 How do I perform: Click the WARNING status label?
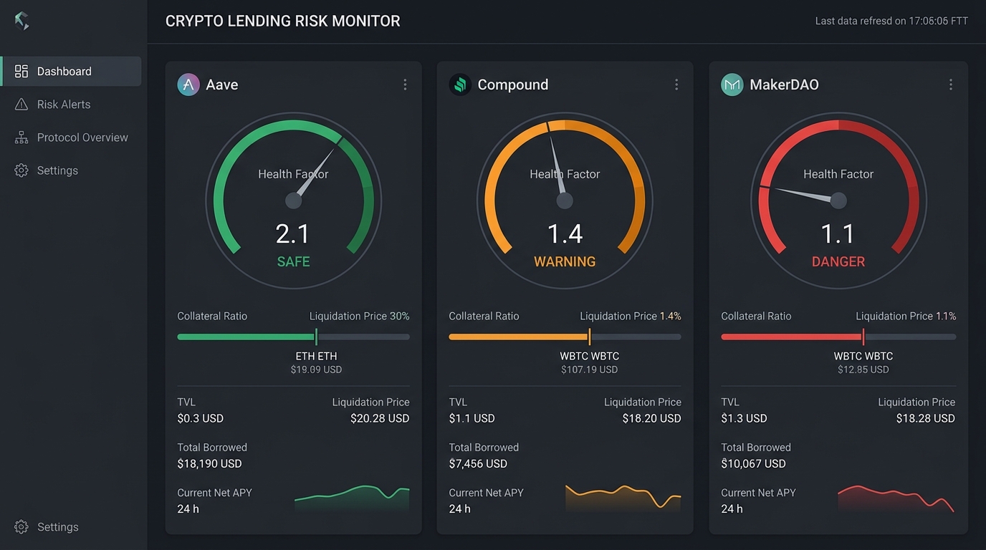pyautogui.click(x=565, y=261)
